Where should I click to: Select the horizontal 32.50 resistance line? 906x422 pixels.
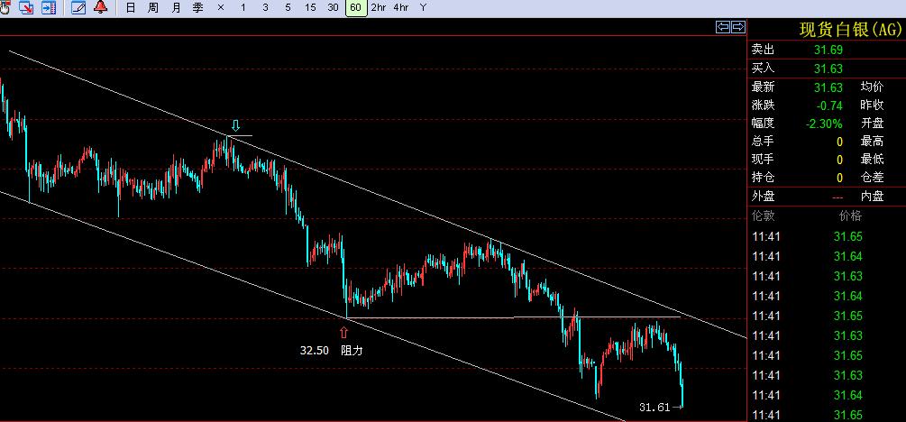[513, 317]
